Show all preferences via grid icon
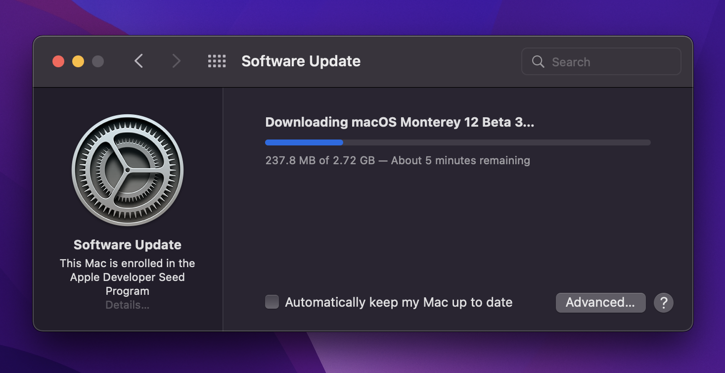Screen dimensions: 725x373 217,61
